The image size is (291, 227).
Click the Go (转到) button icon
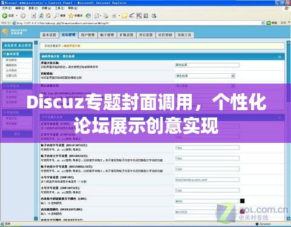coord(269,23)
